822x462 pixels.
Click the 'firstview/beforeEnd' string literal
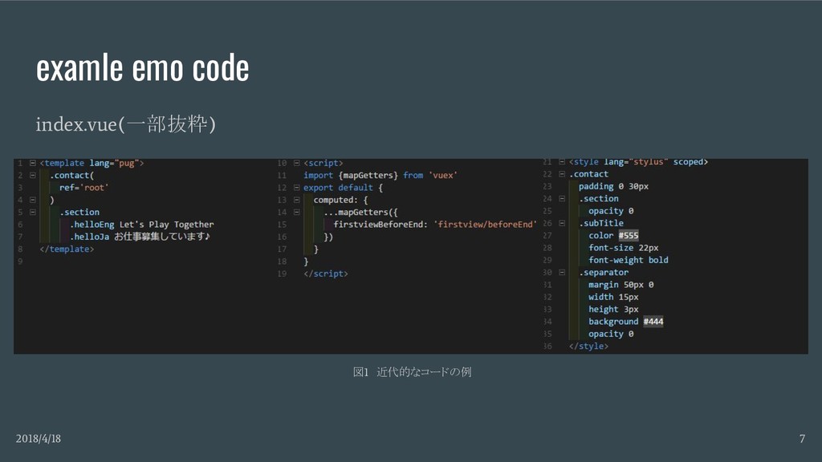tap(485, 225)
